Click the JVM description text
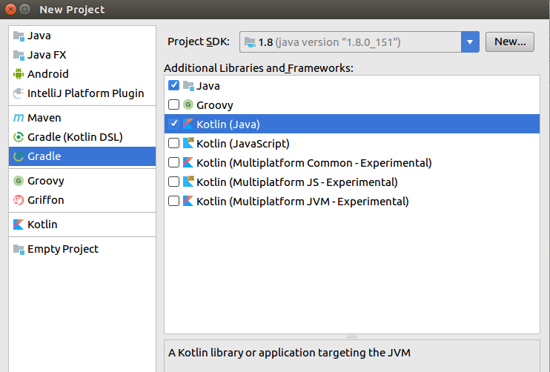 (x=289, y=353)
